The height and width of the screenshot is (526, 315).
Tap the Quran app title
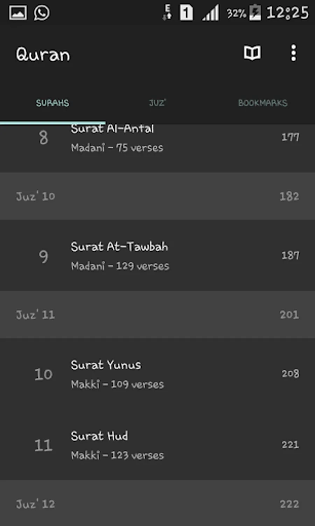point(43,55)
